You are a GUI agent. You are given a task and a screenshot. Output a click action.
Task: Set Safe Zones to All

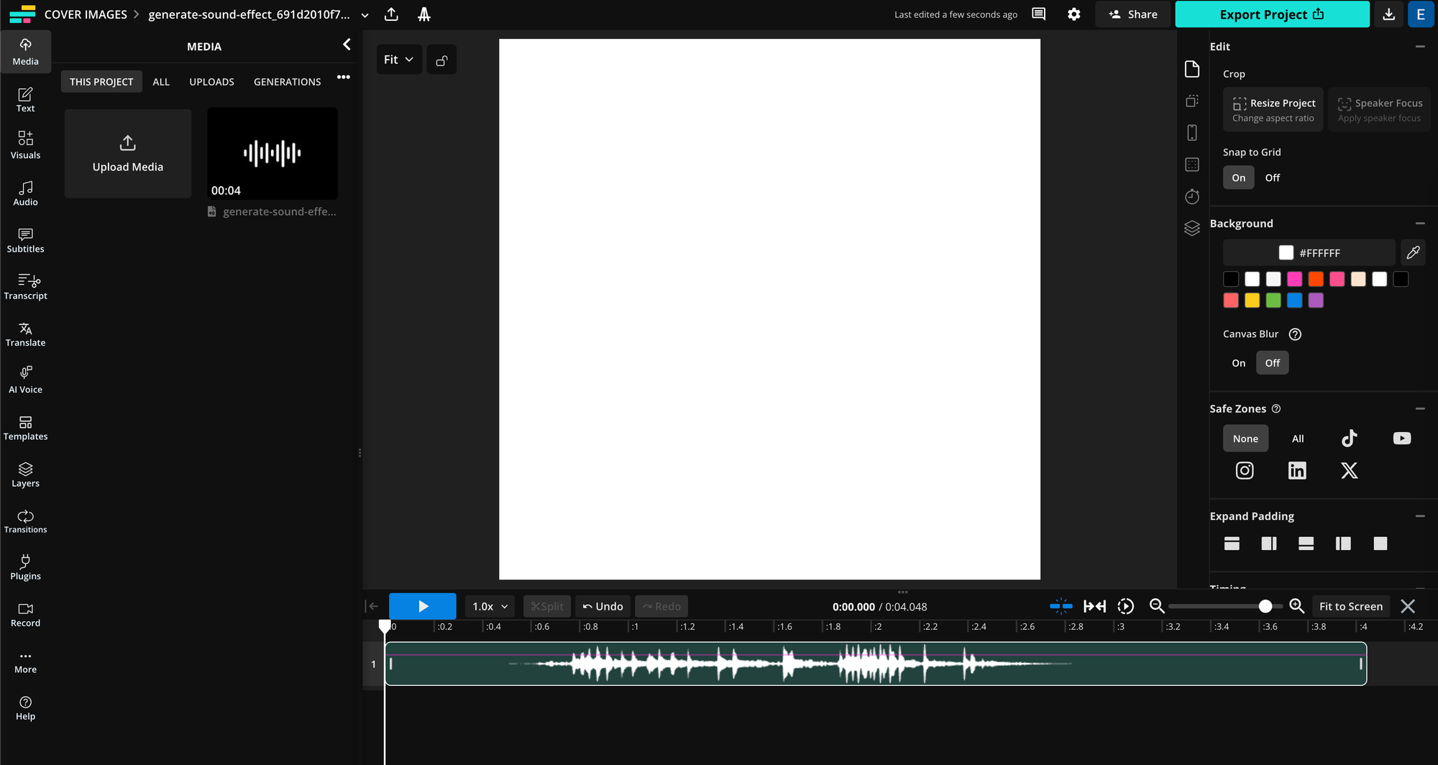point(1298,438)
